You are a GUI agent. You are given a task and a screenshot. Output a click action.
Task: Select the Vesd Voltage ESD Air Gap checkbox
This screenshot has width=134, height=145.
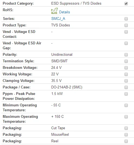126,43
